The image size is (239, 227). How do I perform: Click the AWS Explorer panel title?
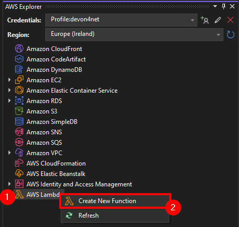click(x=23, y=7)
